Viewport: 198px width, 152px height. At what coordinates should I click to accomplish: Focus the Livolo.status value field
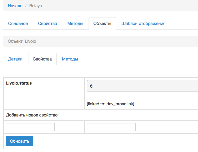[142, 86]
